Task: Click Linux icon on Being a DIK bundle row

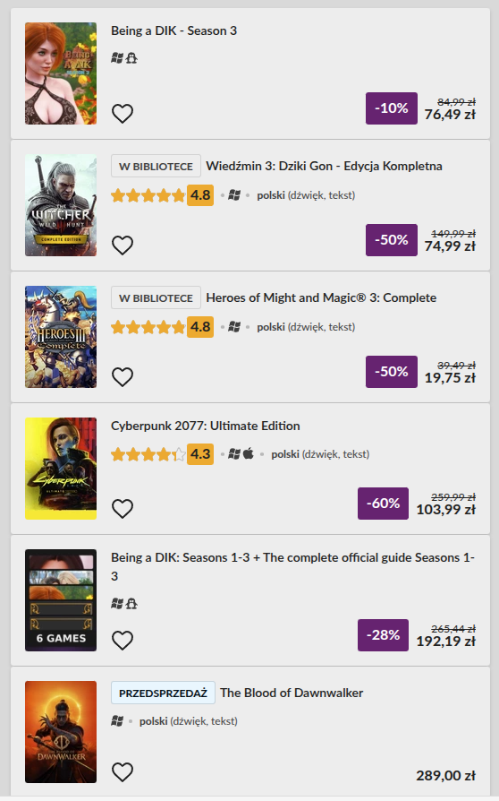Action: tap(131, 604)
